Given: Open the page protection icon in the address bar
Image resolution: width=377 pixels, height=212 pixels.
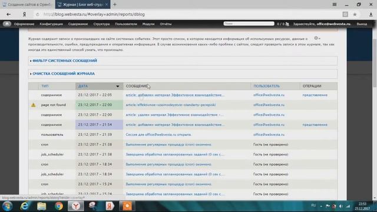Looking at the screenshot, I should [x=345, y=14].
